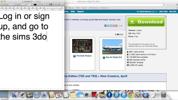Open QuickTime Player in dock

click(x=145, y=95)
